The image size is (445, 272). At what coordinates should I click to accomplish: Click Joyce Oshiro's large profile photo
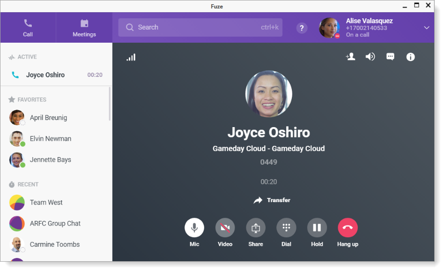tap(269, 94)
